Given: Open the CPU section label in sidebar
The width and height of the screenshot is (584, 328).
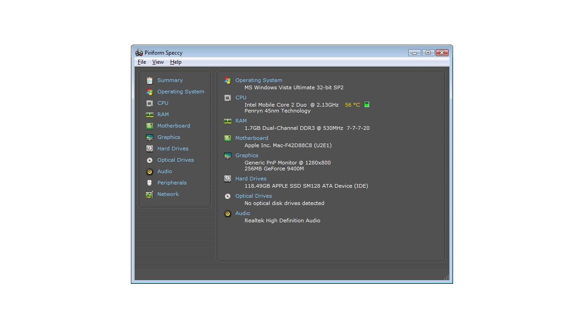Looking at the screenshot, I should 163,103.
